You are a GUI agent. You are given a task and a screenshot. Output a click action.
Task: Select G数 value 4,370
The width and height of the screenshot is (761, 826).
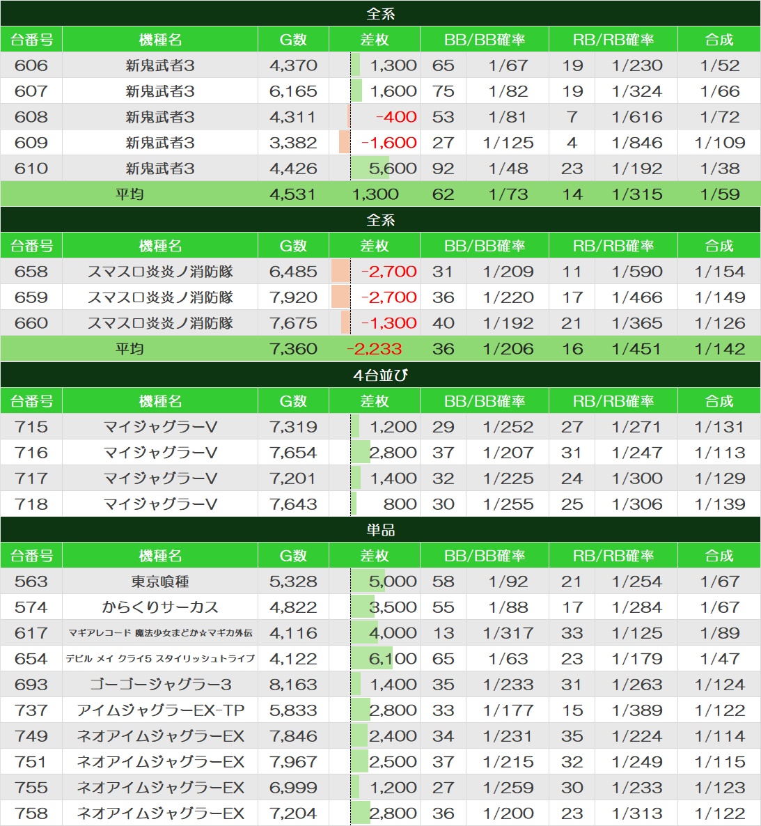293,65
